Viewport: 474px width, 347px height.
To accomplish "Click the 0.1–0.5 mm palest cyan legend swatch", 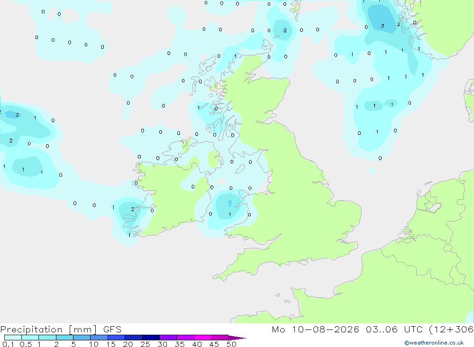I will pos(13,338).
